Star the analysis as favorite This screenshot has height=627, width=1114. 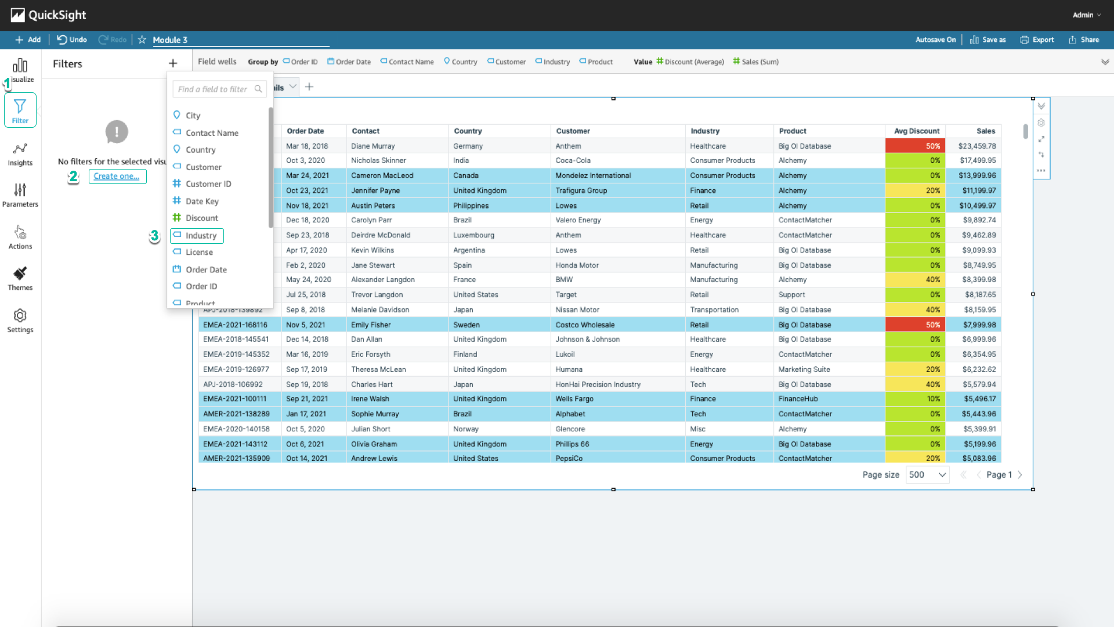[x=142, y=39]
